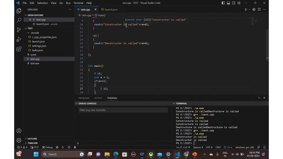The height and width of the screenshot is (159, 283).
Task: Toggle the secondary side bar layout
Action: [x=234, y=3]
